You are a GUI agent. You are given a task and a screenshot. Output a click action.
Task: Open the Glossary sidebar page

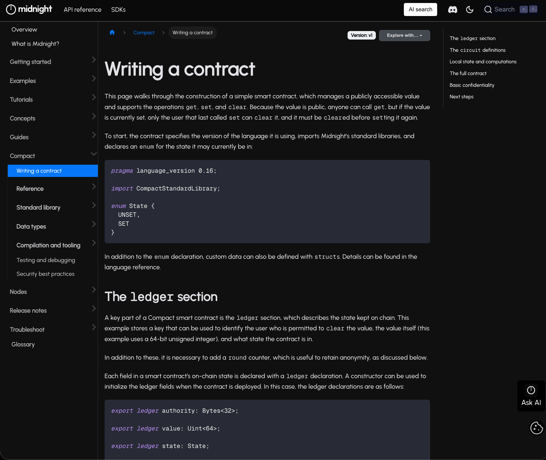pyautogui.click(x=23, y=344)
